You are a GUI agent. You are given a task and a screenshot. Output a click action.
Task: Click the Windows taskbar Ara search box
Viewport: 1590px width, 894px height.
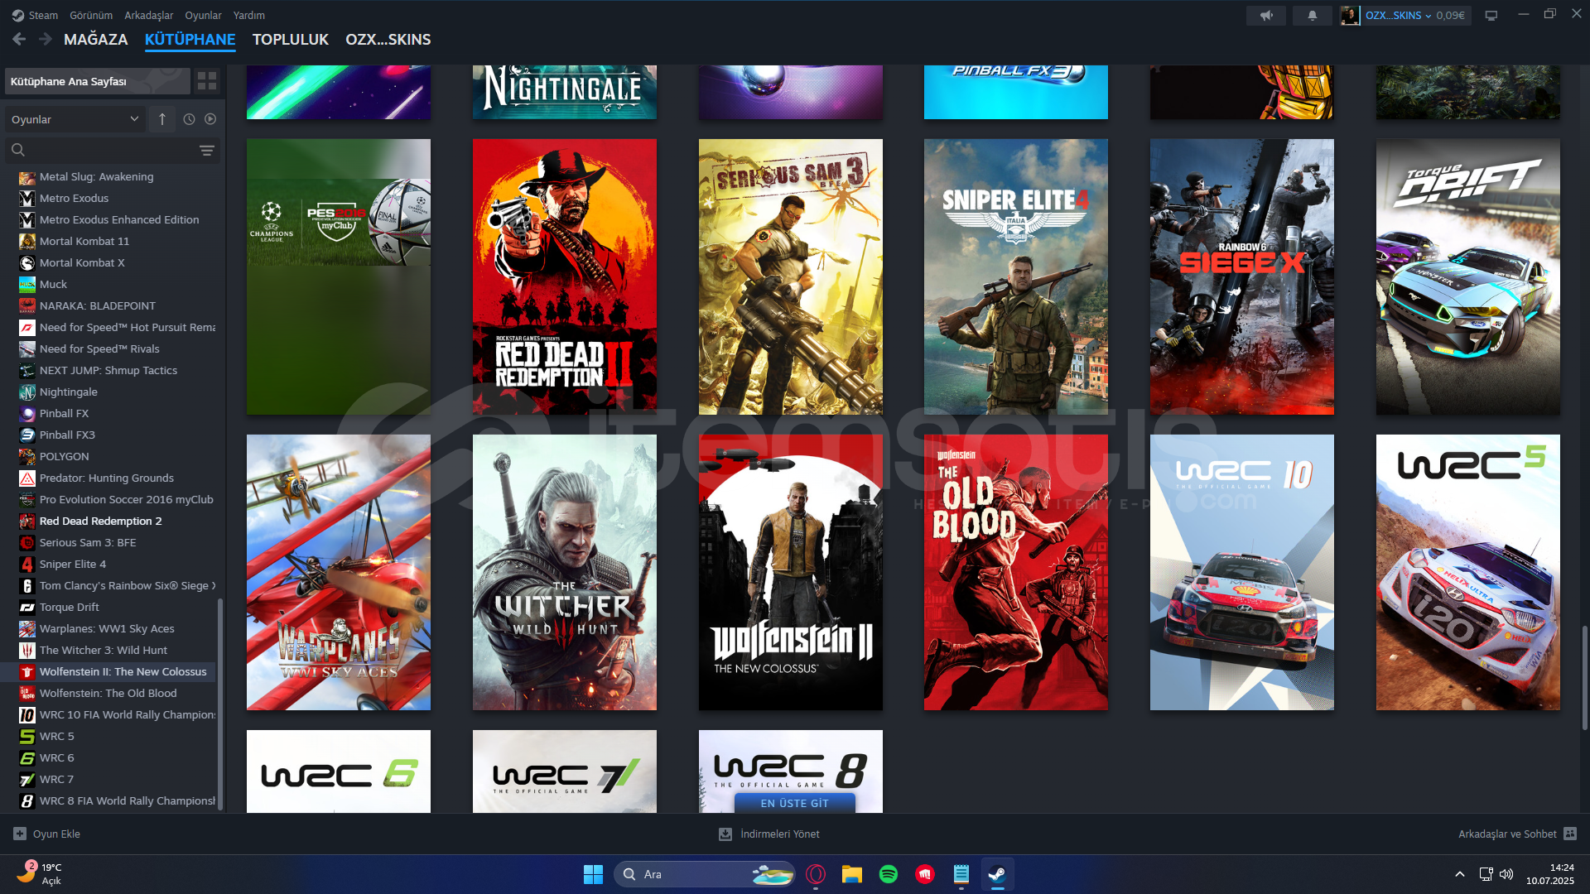tap(704, 874)
